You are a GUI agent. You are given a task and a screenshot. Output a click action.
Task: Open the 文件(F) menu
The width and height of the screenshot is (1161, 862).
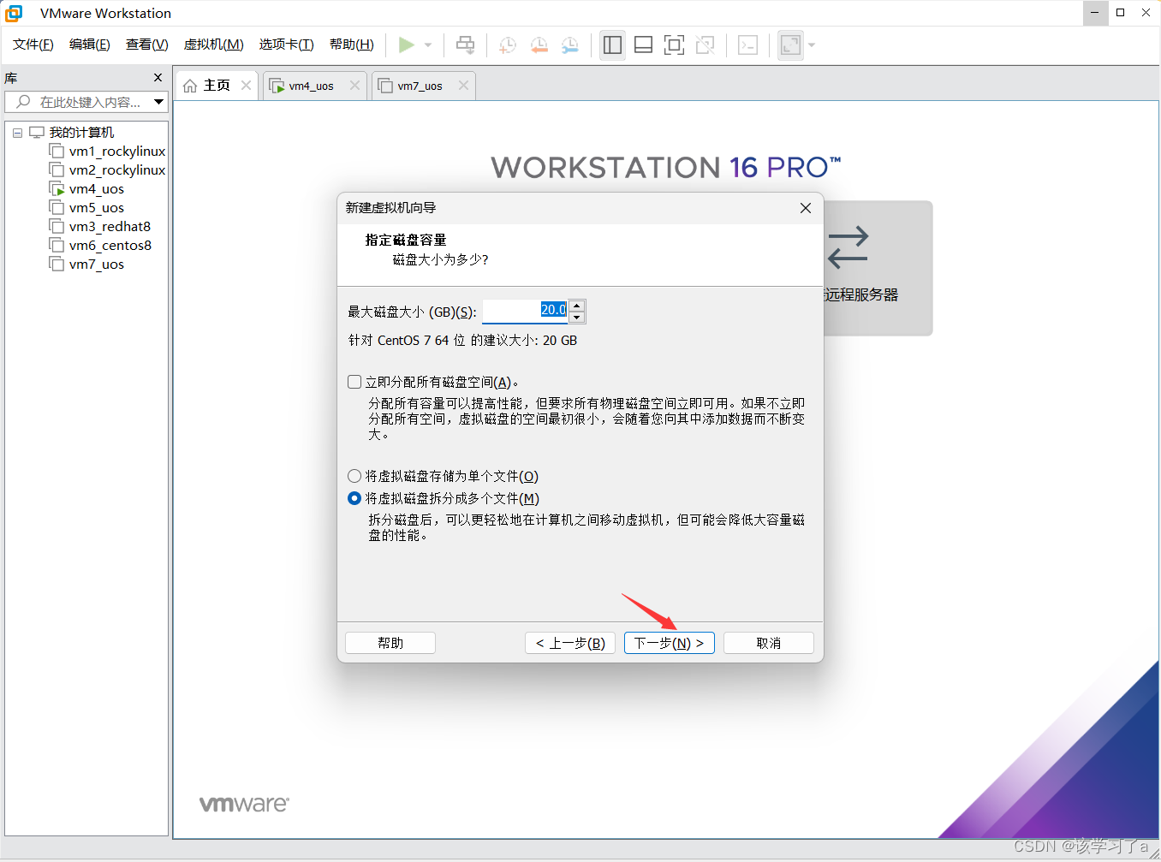tap(33, 45)
